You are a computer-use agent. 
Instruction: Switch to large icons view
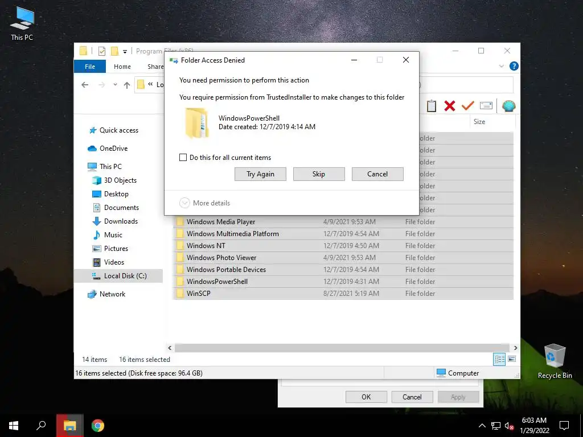(x=512, y=359)
